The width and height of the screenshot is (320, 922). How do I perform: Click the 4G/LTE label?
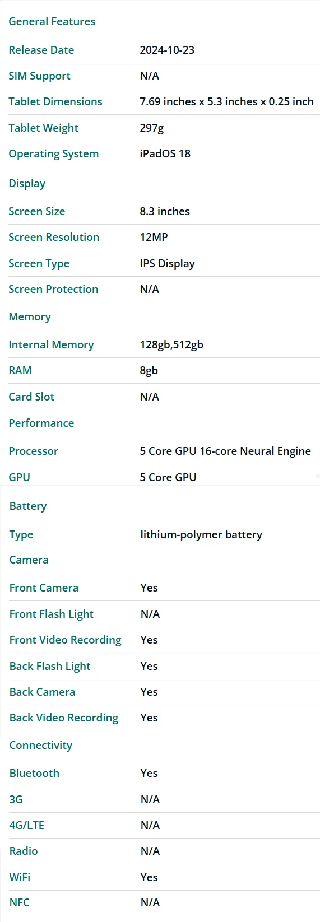click(27, 825)
